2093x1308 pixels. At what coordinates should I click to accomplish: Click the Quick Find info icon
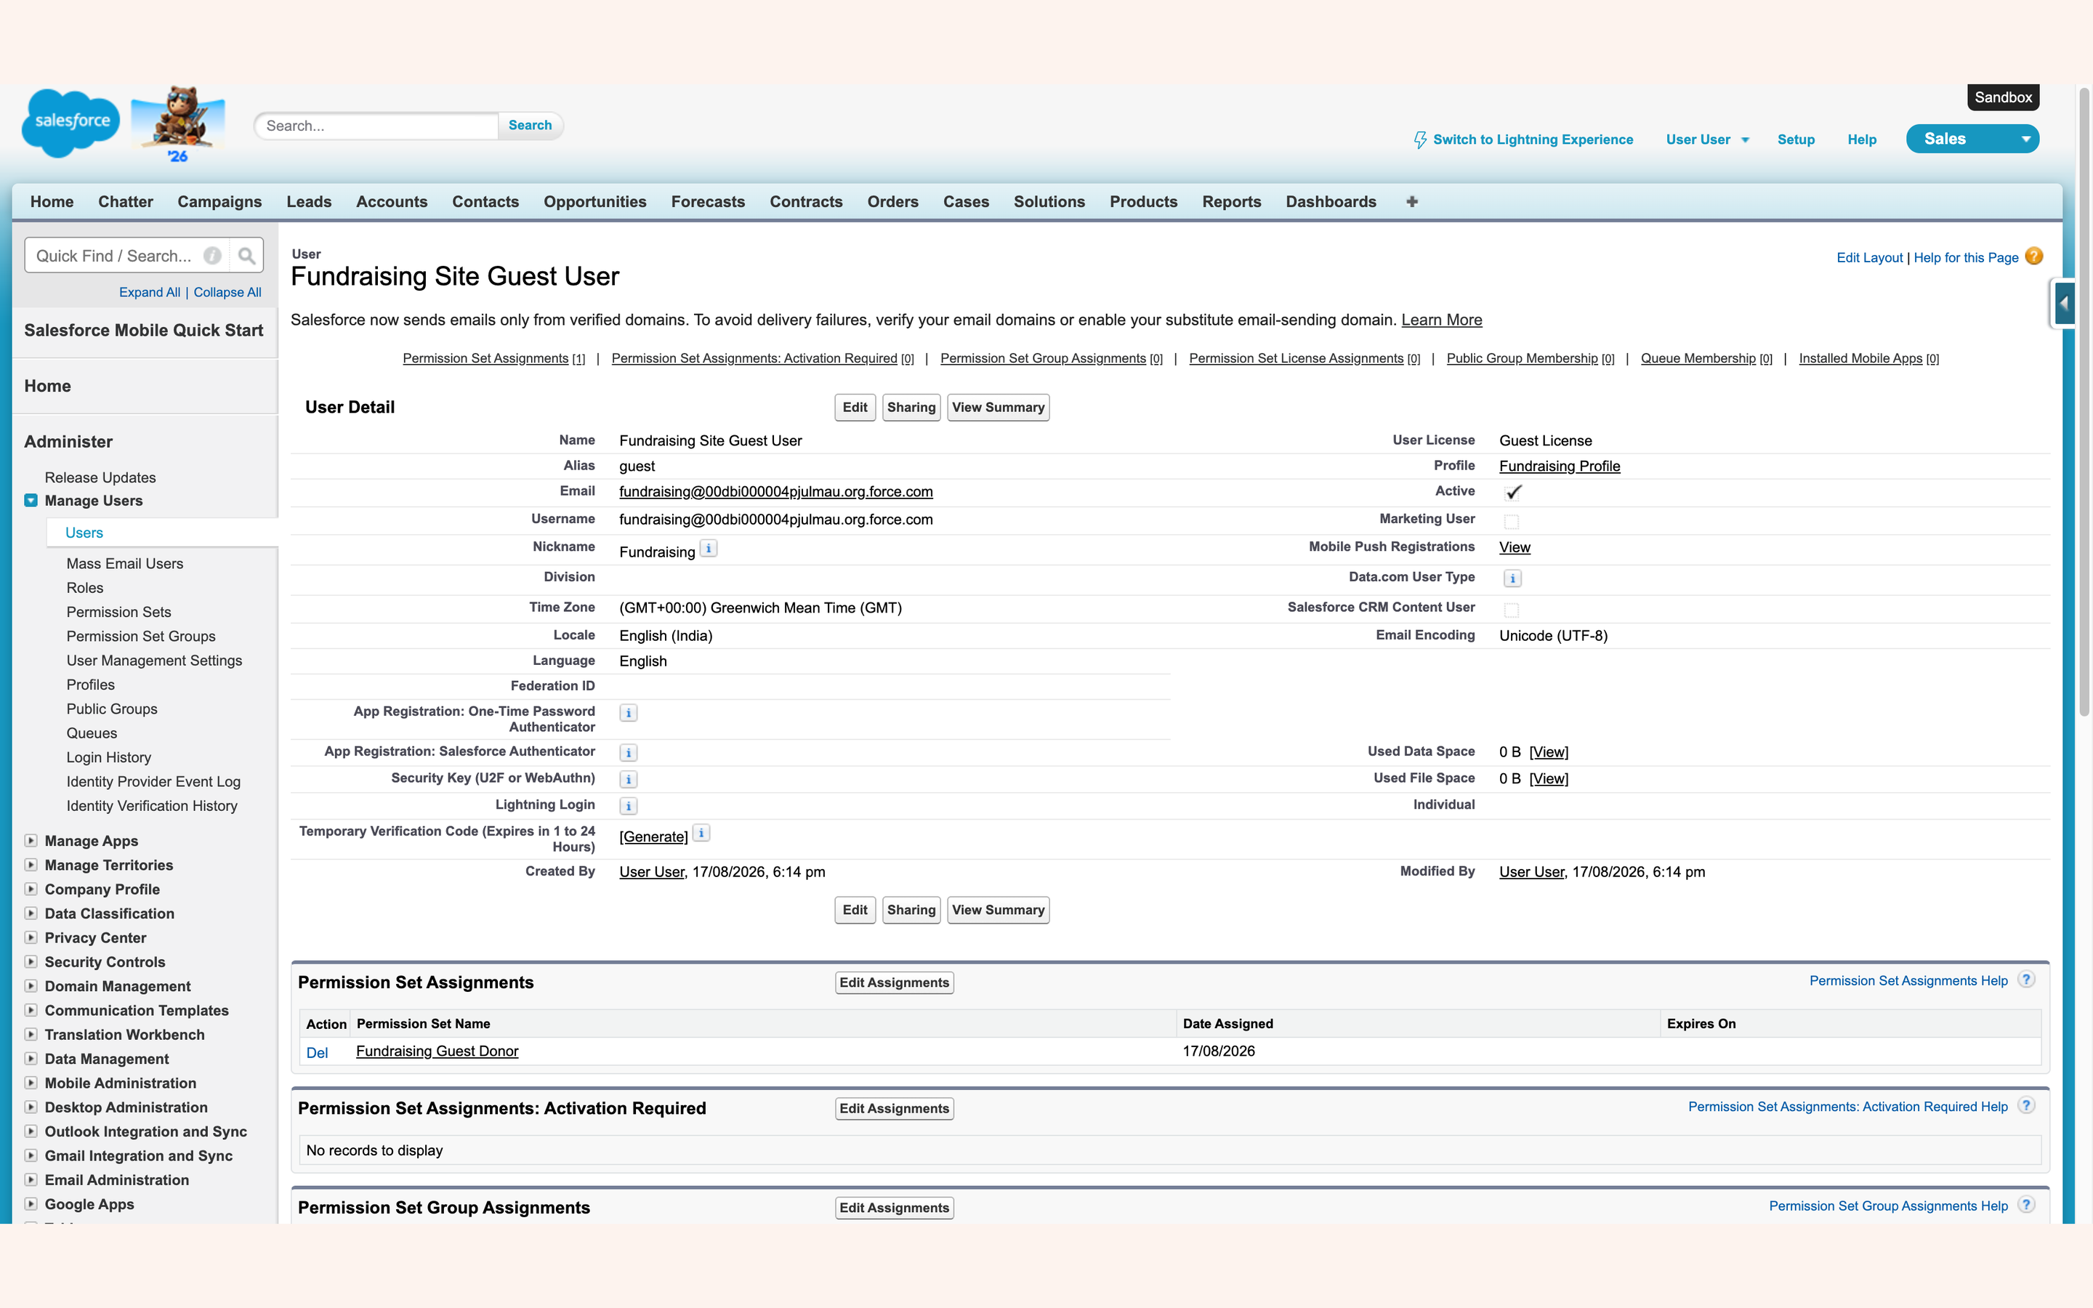(x=212, y=256)
